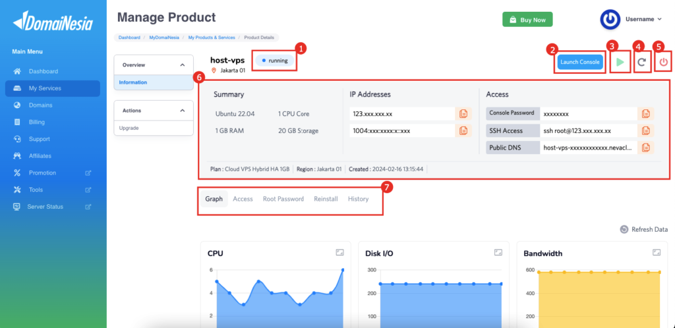Click Refresh Data

coord(644,230)
